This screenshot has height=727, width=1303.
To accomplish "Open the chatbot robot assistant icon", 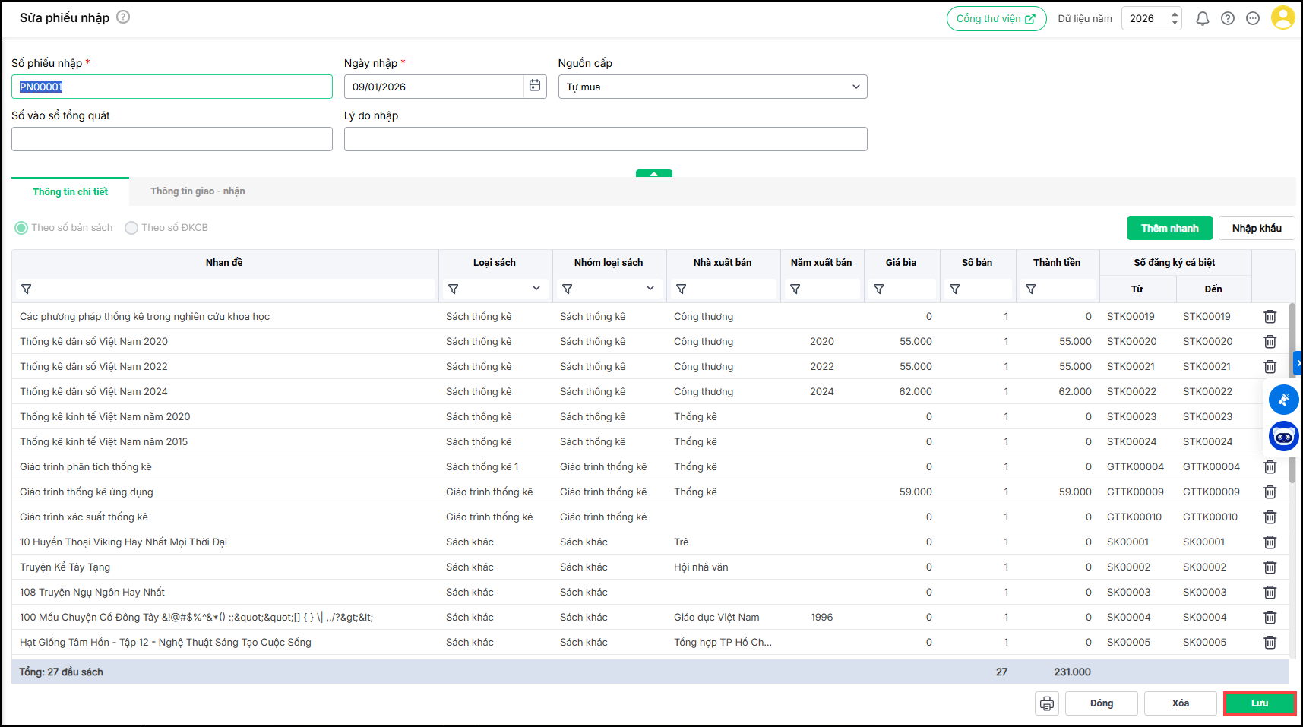I will point(1283,437).
